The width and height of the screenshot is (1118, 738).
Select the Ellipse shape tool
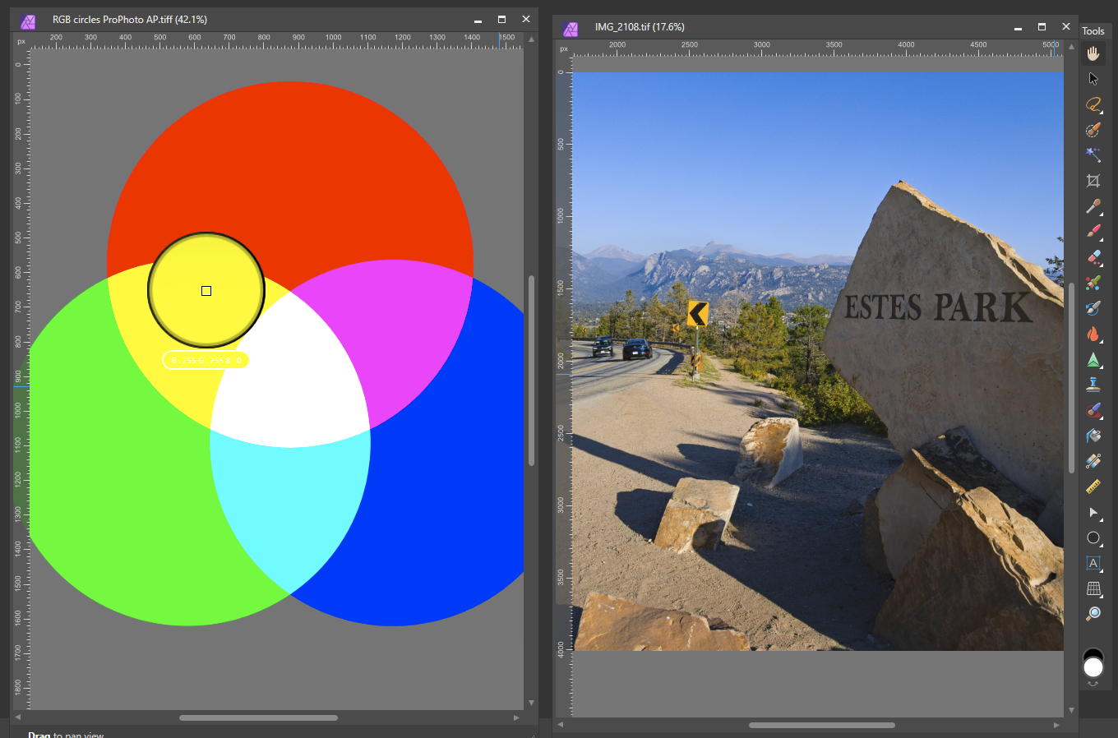click(x=1093, y=537)
